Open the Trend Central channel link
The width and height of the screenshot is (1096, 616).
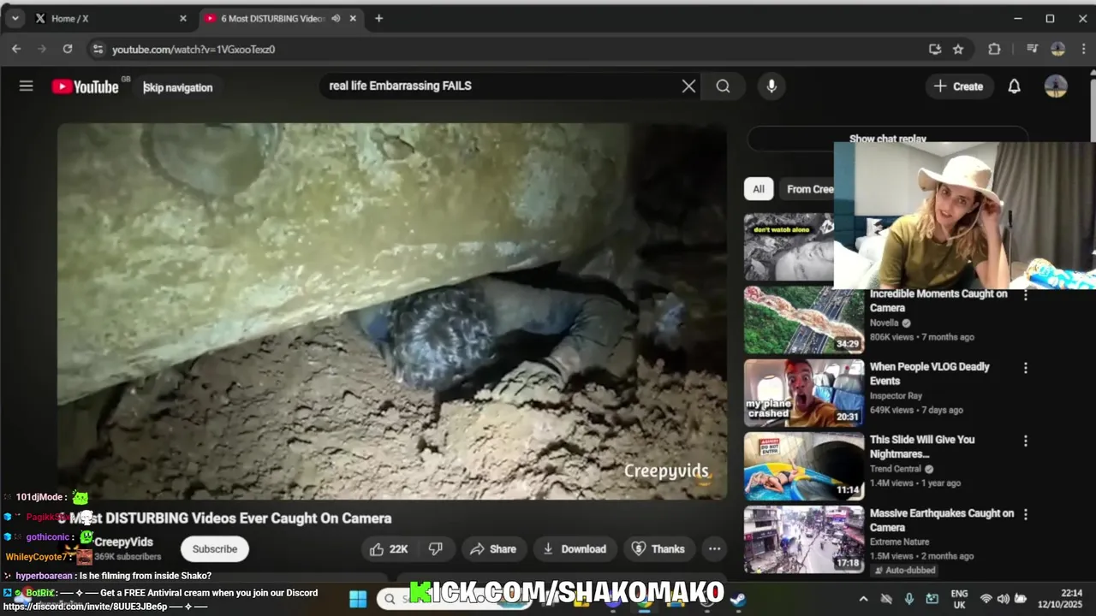896,469
